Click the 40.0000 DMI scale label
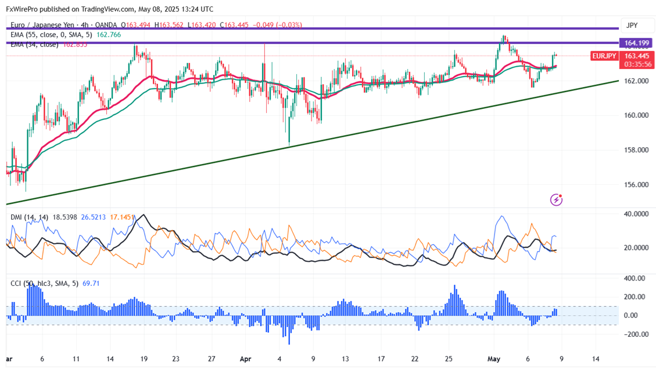Screen dimensions: 656x371 (x=636, y=214)
